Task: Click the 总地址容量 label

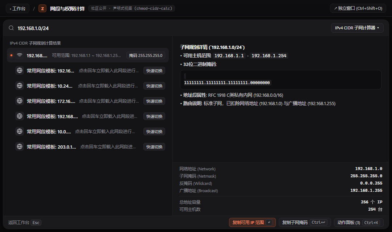Action: point(190,202)
